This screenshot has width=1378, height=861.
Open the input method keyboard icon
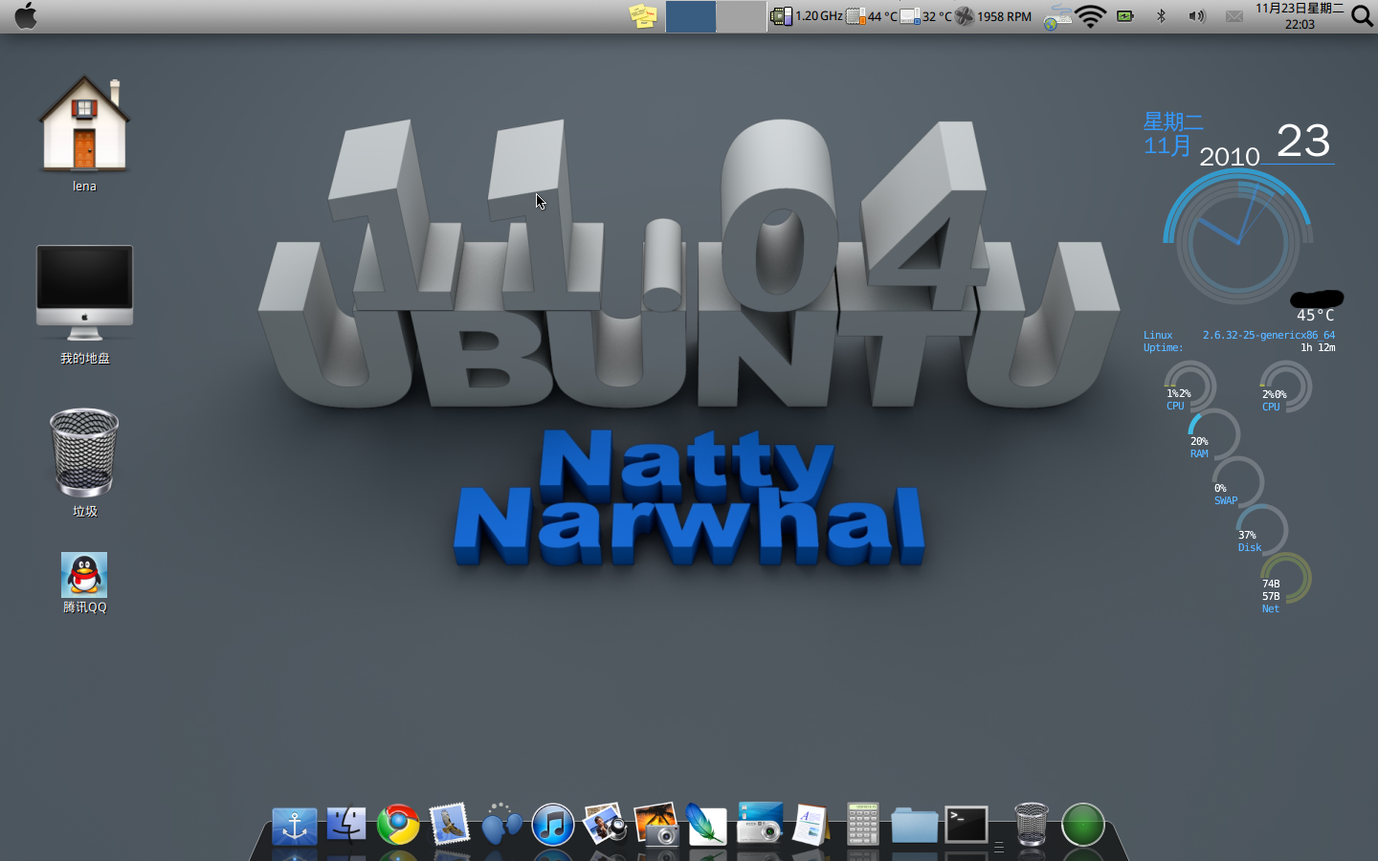pyautogui.click(x=1057, y=16)
